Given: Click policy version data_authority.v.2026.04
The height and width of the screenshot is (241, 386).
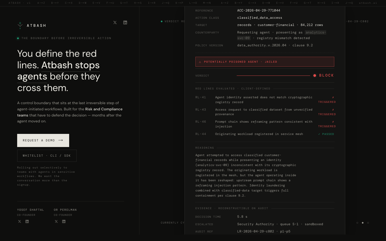Looking at the screenshot, I should [262, 45].
